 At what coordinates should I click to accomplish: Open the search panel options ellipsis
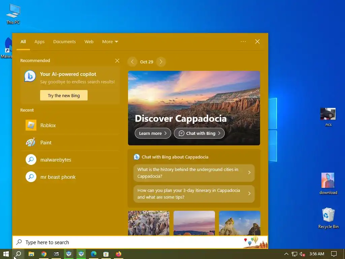pyautogui.click(x=243, y=41)
